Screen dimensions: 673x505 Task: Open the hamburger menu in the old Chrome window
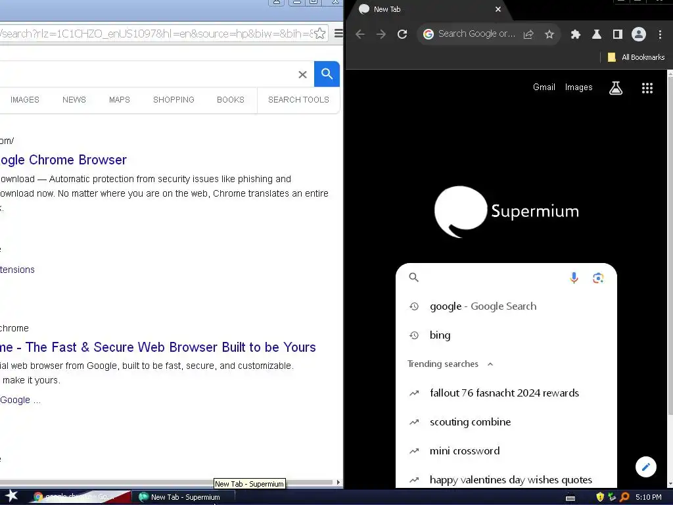point(338,33)
